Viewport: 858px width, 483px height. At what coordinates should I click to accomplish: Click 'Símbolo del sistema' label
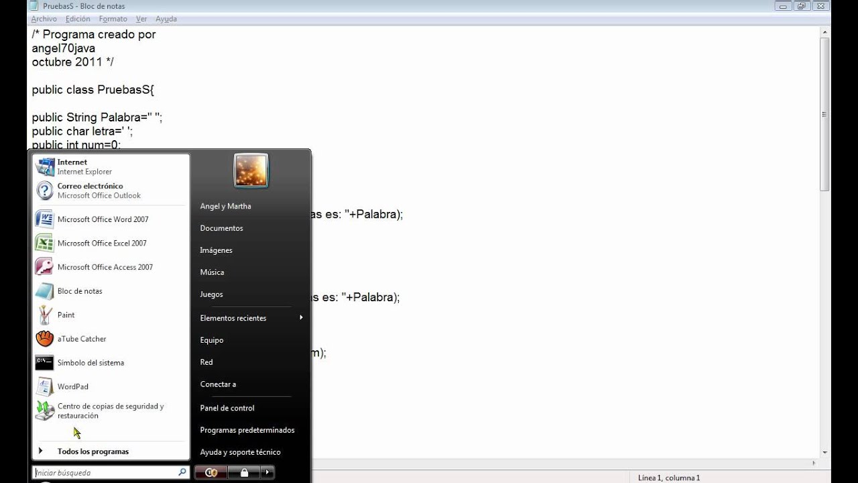90,363
